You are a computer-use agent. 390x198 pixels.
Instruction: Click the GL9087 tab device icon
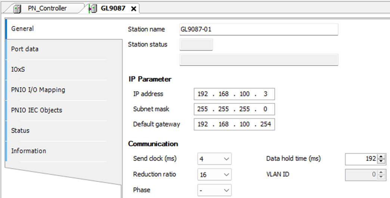92,8
